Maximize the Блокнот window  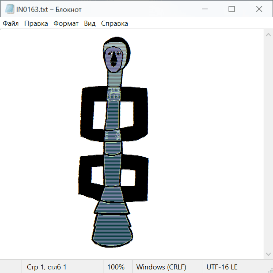231,9
